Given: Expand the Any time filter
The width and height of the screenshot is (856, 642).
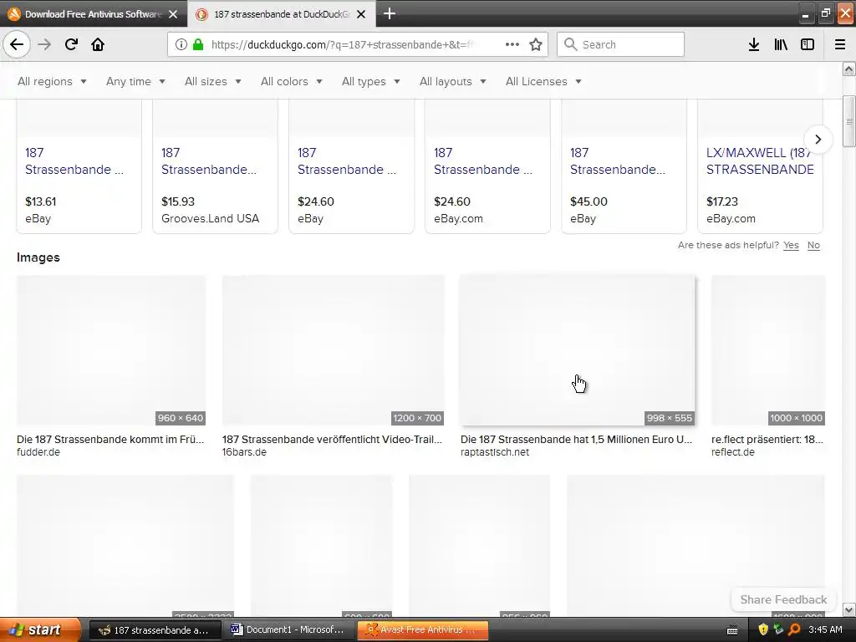Looking at the screenshot, I should tap(135, 81).
